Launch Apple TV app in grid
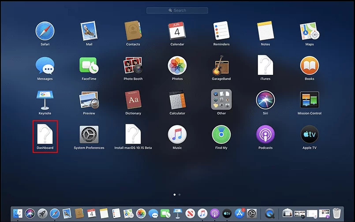Viewport: 355px width, 222px height. click(x=309, y=134)
